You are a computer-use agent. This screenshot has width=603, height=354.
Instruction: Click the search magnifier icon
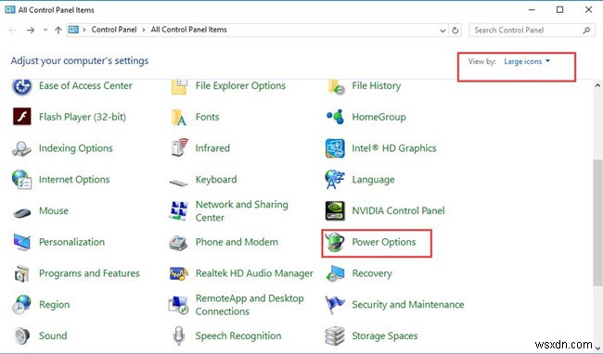[x=586, y=30]
